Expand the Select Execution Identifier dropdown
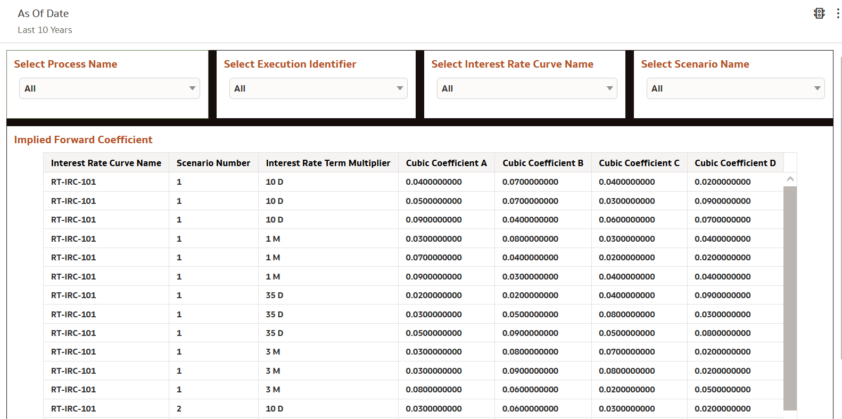 coord(318,88)
